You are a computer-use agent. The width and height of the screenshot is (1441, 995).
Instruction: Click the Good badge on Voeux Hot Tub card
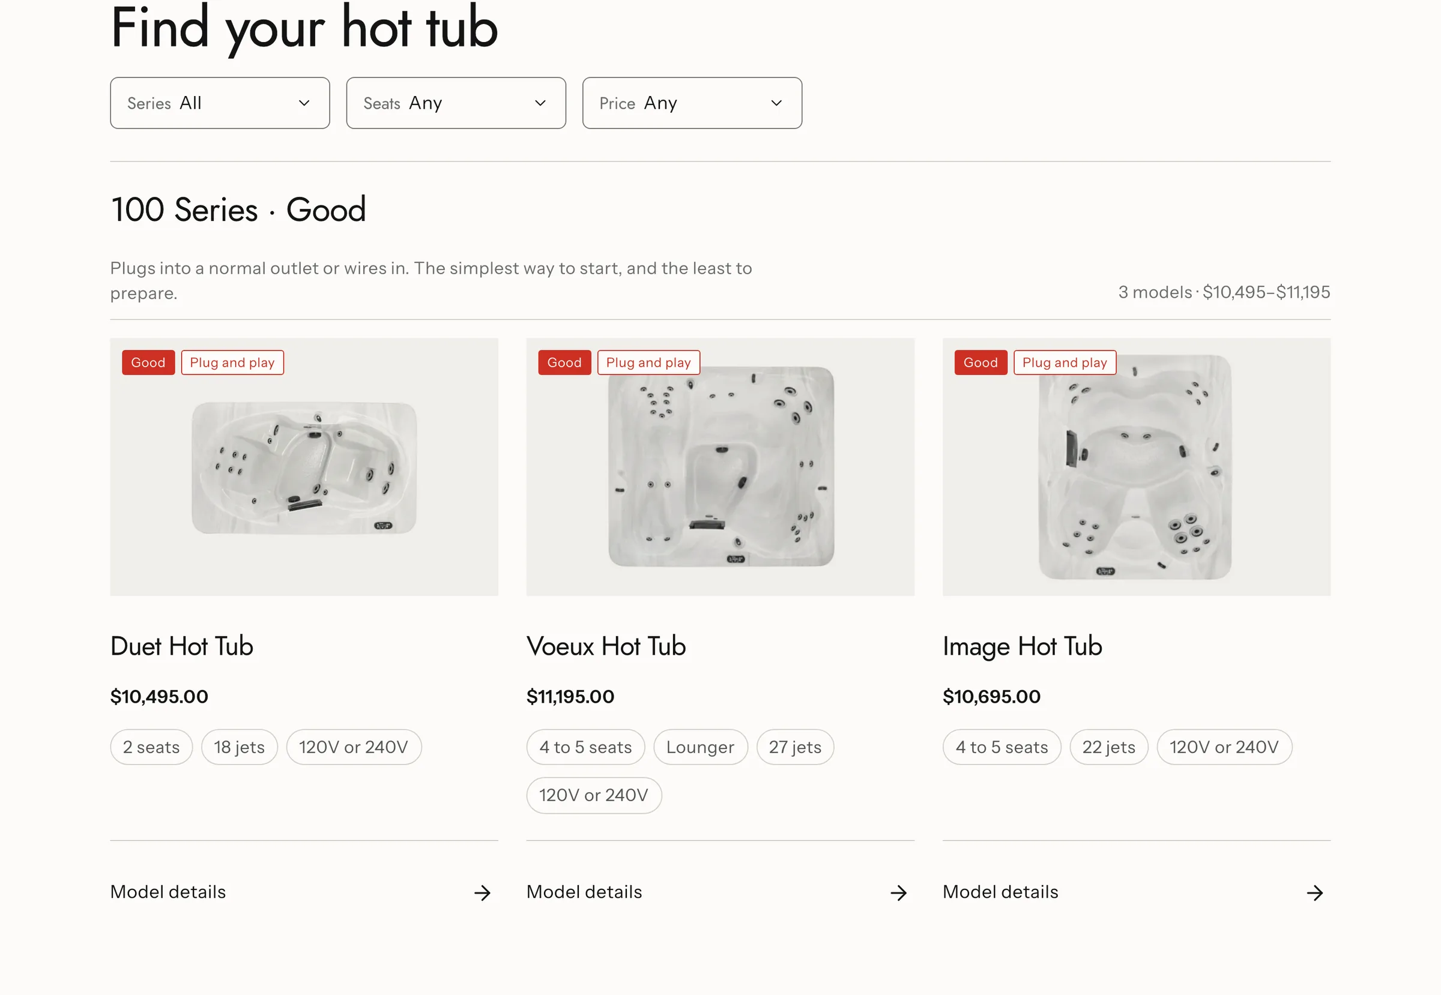[x=564, y=363]
